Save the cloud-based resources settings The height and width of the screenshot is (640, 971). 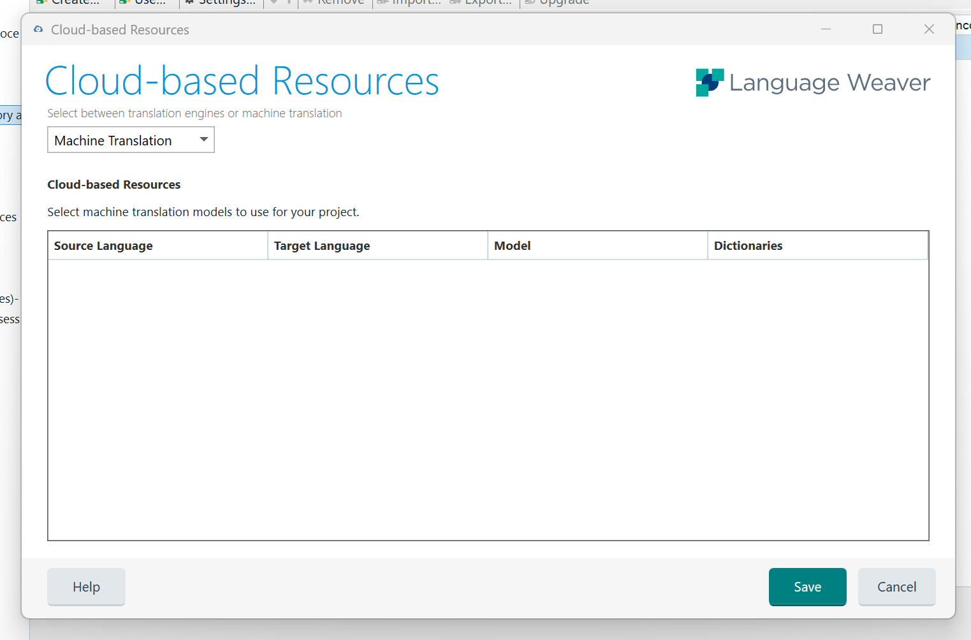807,586
